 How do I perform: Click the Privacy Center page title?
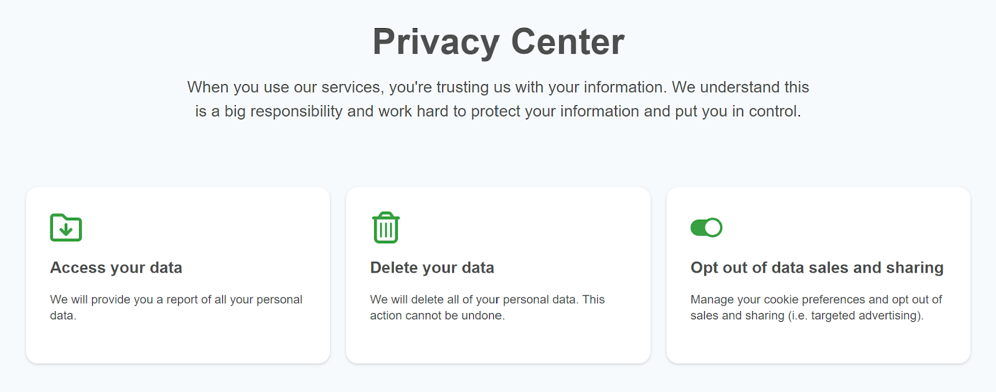coord(498,41)
